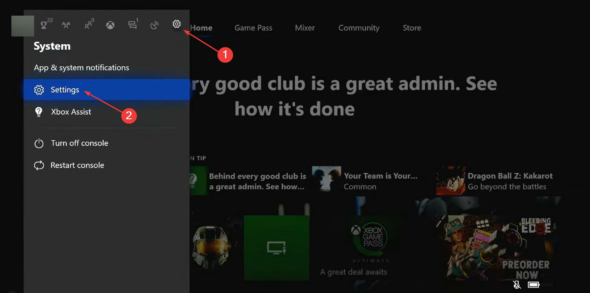The image size is (590, 293).
Task: Click the "A great deal awaits" caption
Action: [x=353, y=272]
